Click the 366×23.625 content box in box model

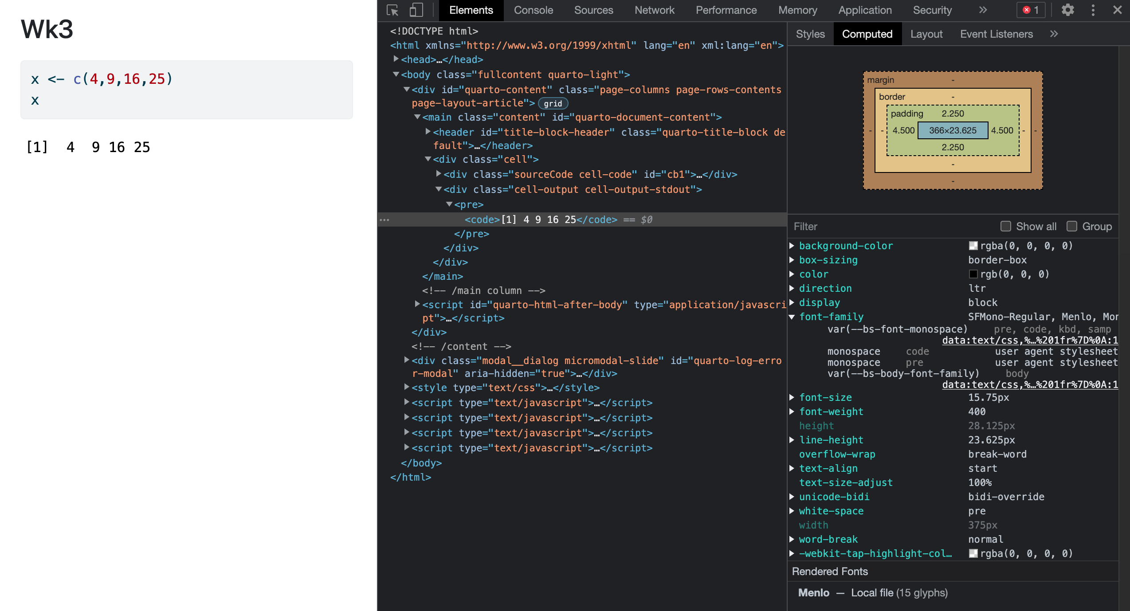tap(953, 130)
